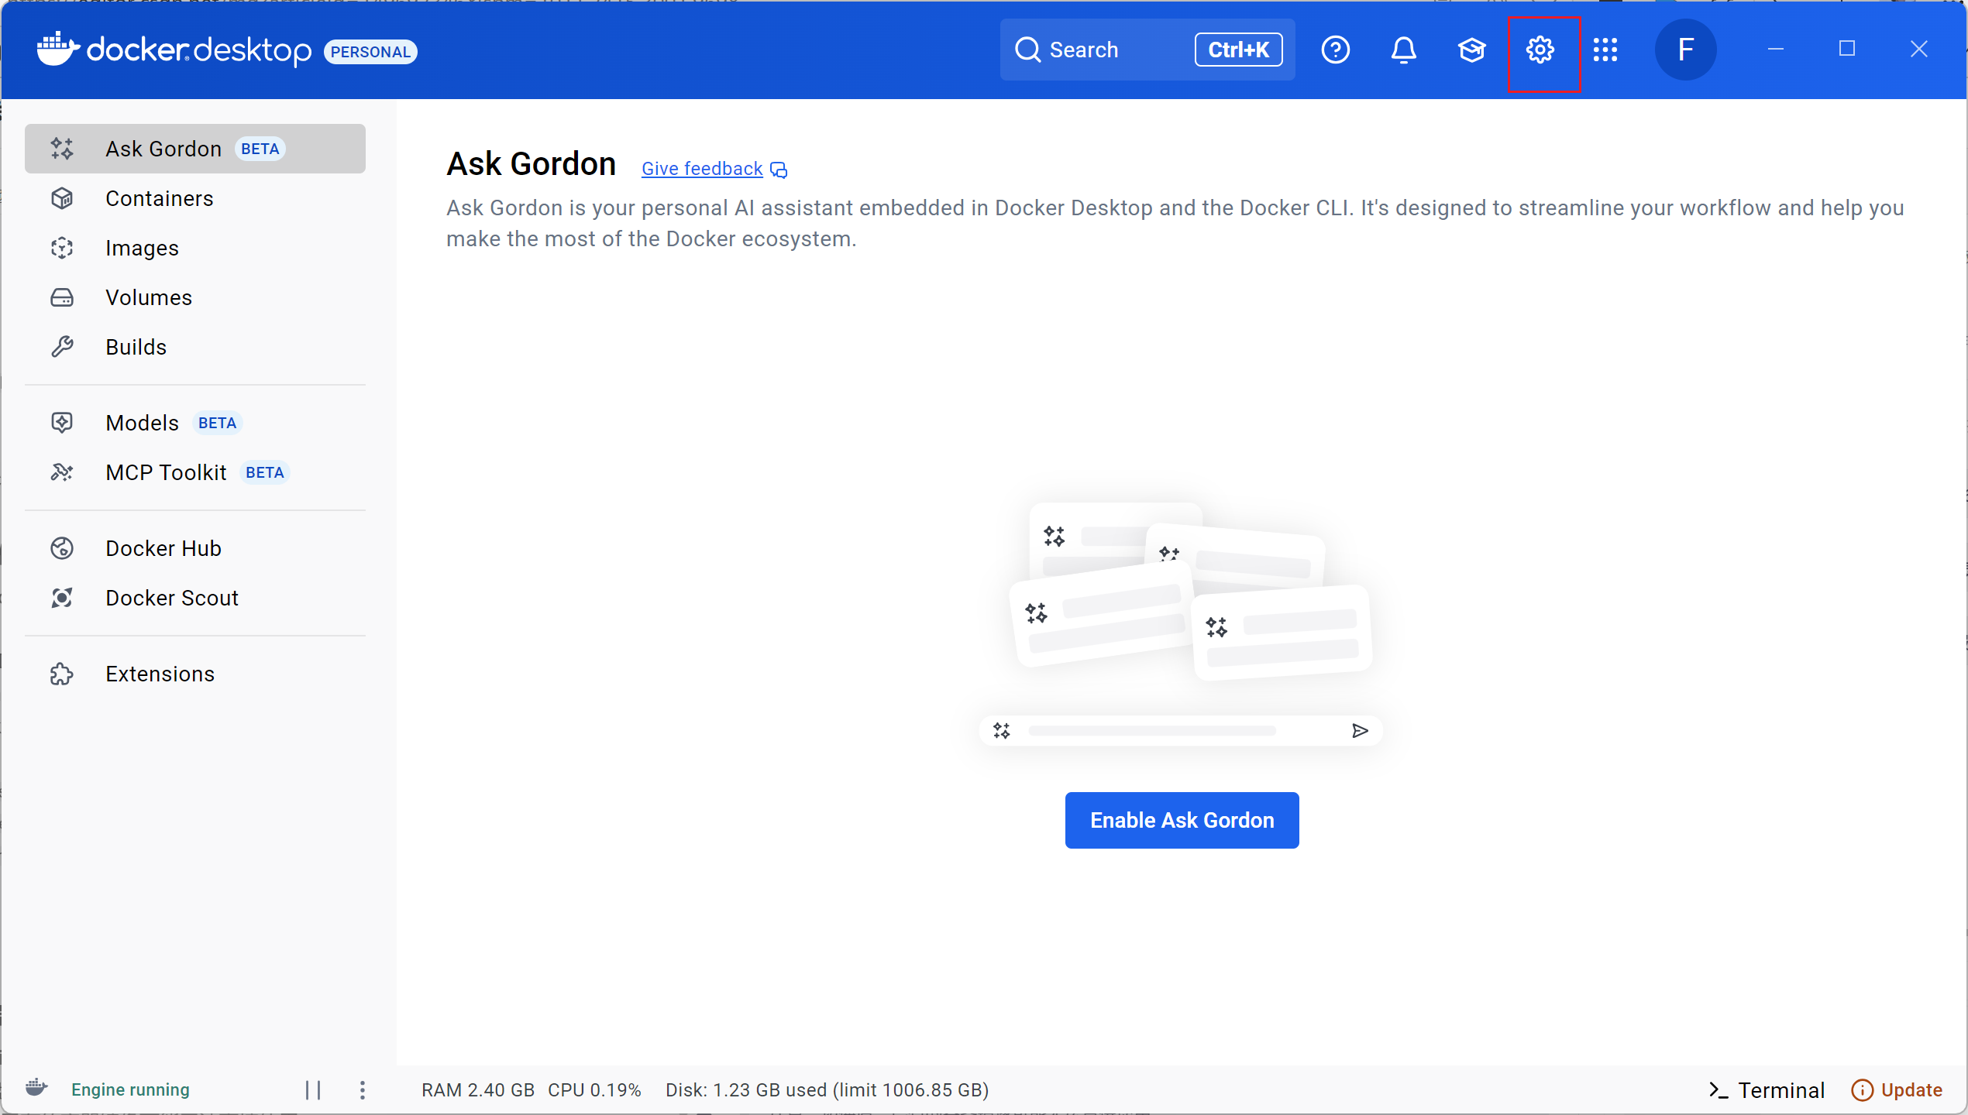Screen dimensions: 1968x1115
Task: Click the BETA badge beside MCP Toolkit
Action: [264, 472]
